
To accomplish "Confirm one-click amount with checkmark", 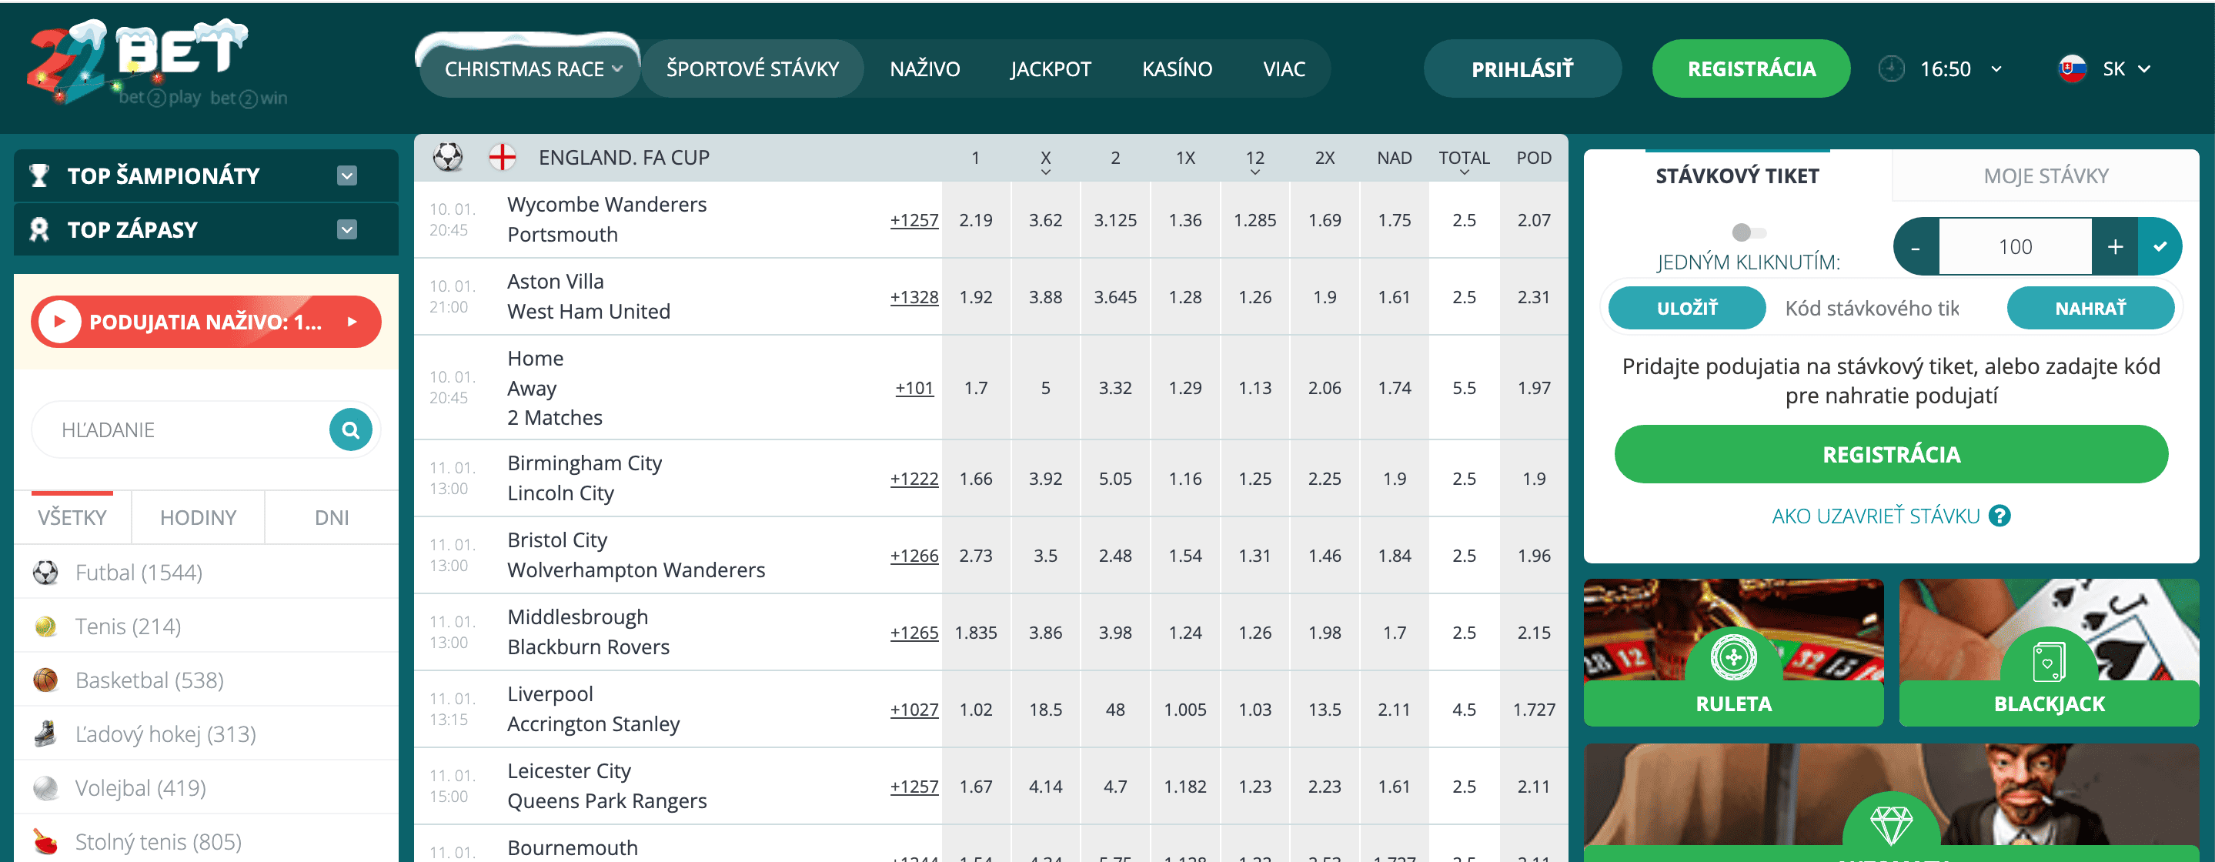I will coord(2160,247).
